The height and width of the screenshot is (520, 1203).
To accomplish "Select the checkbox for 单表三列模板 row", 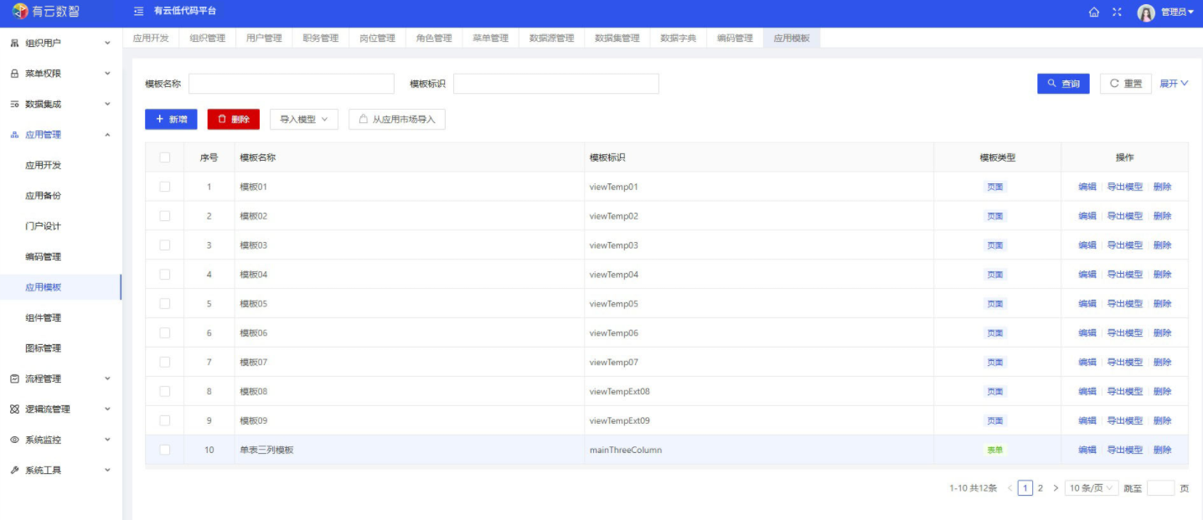I will (165, 450).
